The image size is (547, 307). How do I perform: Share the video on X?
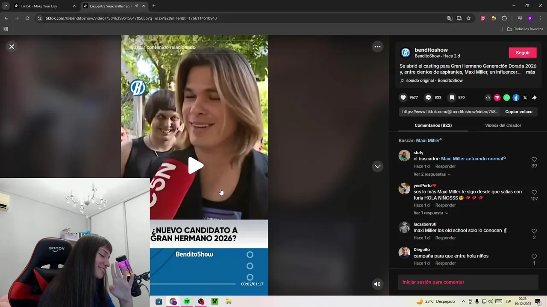click(x=525, y=98)
